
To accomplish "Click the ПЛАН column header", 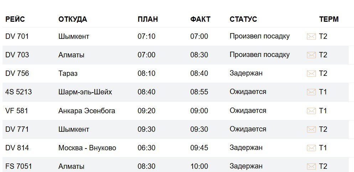I will [x=147, y=19].
